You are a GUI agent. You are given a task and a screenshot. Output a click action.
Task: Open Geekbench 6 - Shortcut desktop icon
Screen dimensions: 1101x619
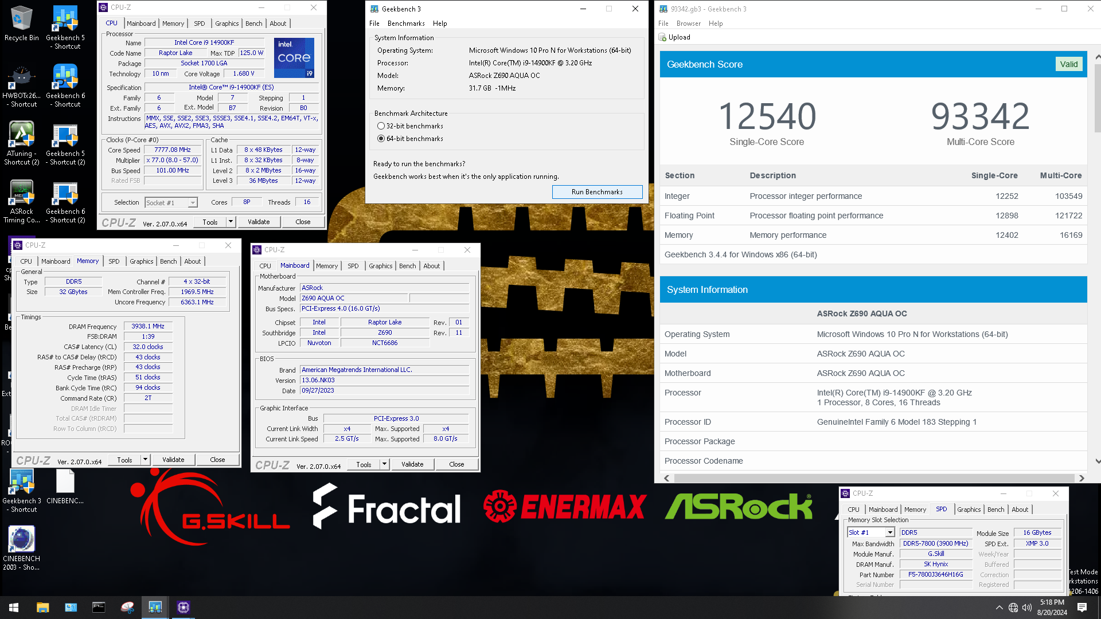(65, 85)
